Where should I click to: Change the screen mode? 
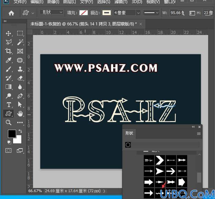point(20,150)
